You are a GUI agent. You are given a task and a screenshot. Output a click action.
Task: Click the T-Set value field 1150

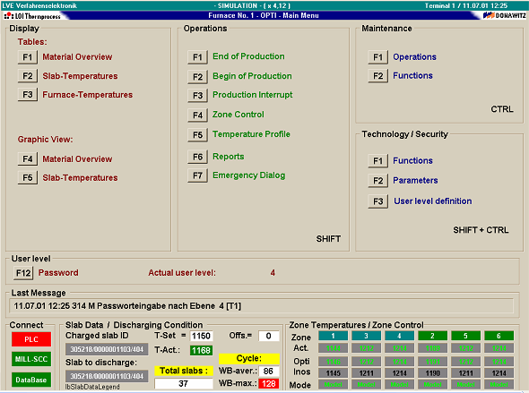click(x=202, y=336)
